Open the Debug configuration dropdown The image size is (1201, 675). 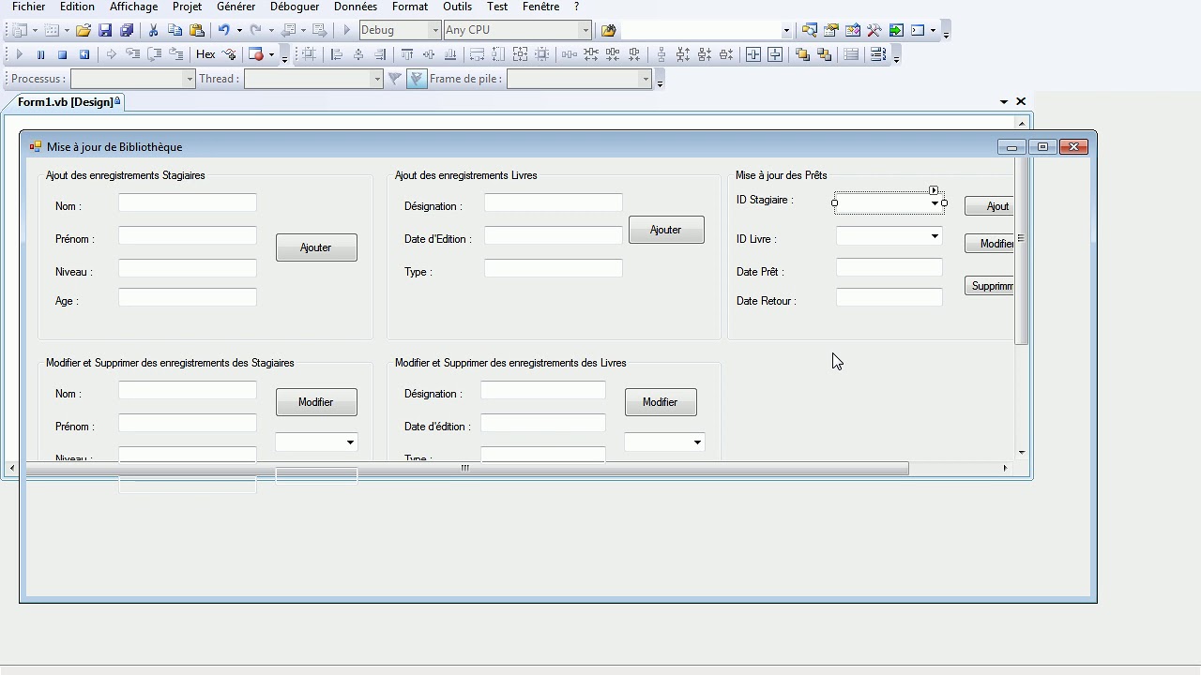[434, 30]
